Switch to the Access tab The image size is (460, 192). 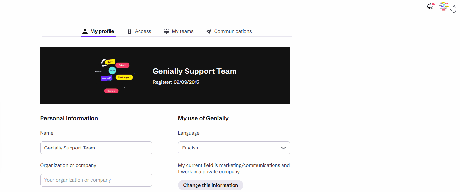pyautogui.click(x=143, y=31)
